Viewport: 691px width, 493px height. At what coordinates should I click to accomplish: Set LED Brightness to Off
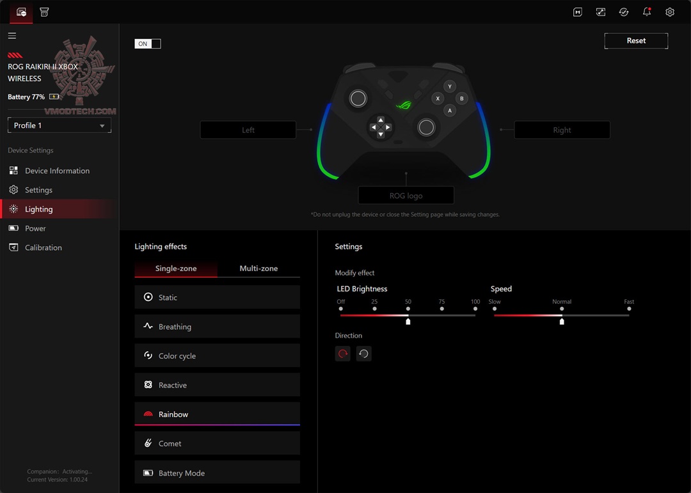[x=340, y=309]
